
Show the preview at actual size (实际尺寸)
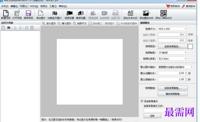tap(80, 23)
